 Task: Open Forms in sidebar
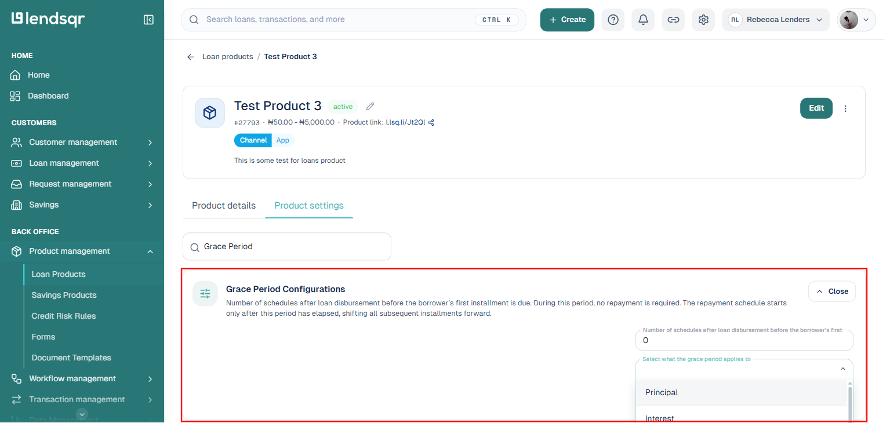point(43,337)
